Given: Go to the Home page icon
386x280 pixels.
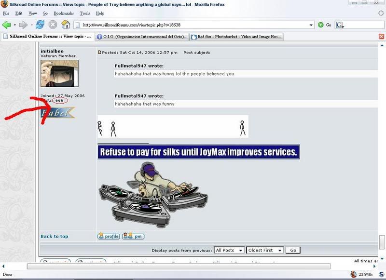Looking at the screenshot, I should pyautogui.click(x=66, y=25).
